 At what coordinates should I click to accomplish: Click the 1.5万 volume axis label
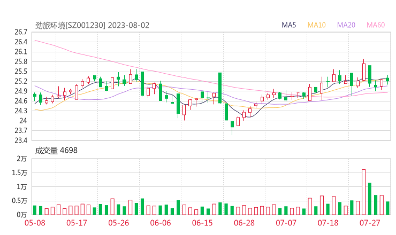pos(19,173)
